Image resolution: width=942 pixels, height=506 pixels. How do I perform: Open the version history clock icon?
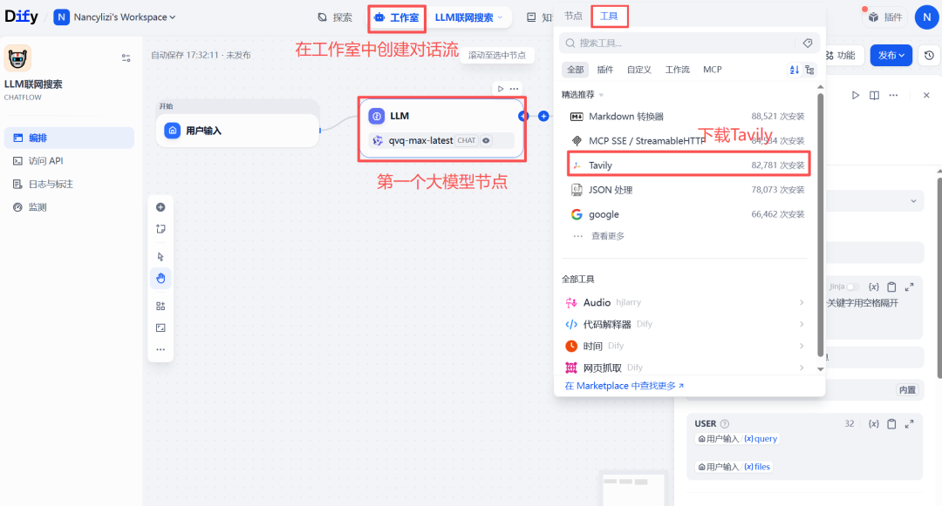tap(929, 55)
